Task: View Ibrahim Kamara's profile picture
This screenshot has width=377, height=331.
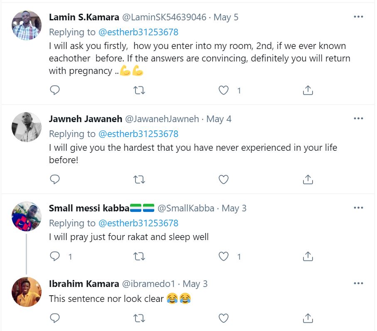Action: pyautogui.click(x=26, y=292)
